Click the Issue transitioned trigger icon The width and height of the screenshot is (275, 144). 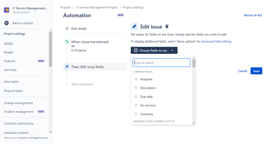point(67,42)
